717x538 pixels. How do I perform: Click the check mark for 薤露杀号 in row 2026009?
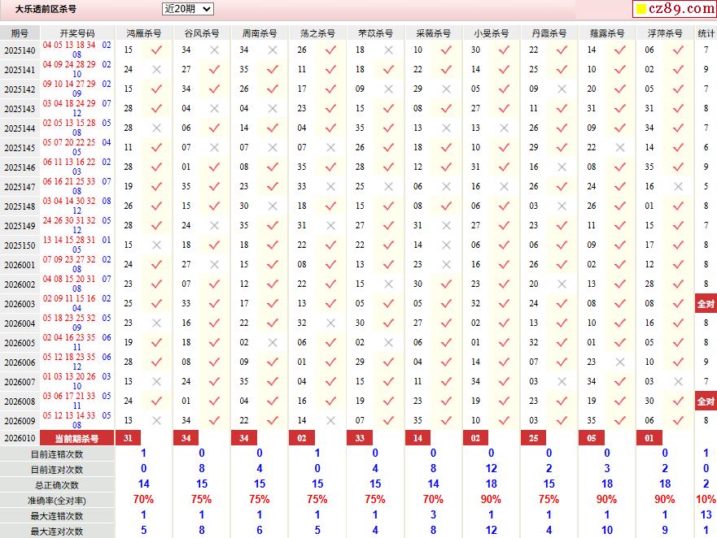pyautogui.click(x=620, y=421)
